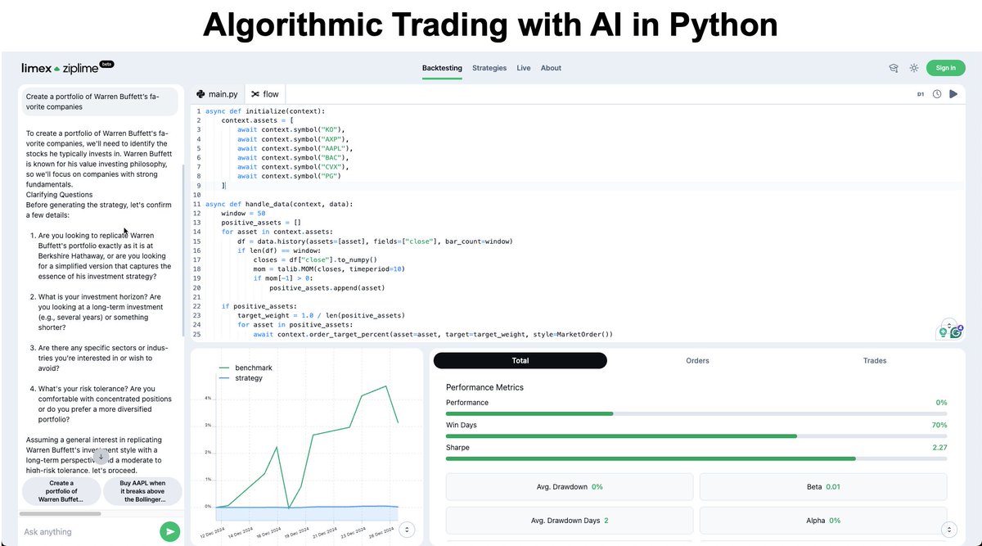Select the main.py editor tab
The image size is (982, 546).
[217, 94]
